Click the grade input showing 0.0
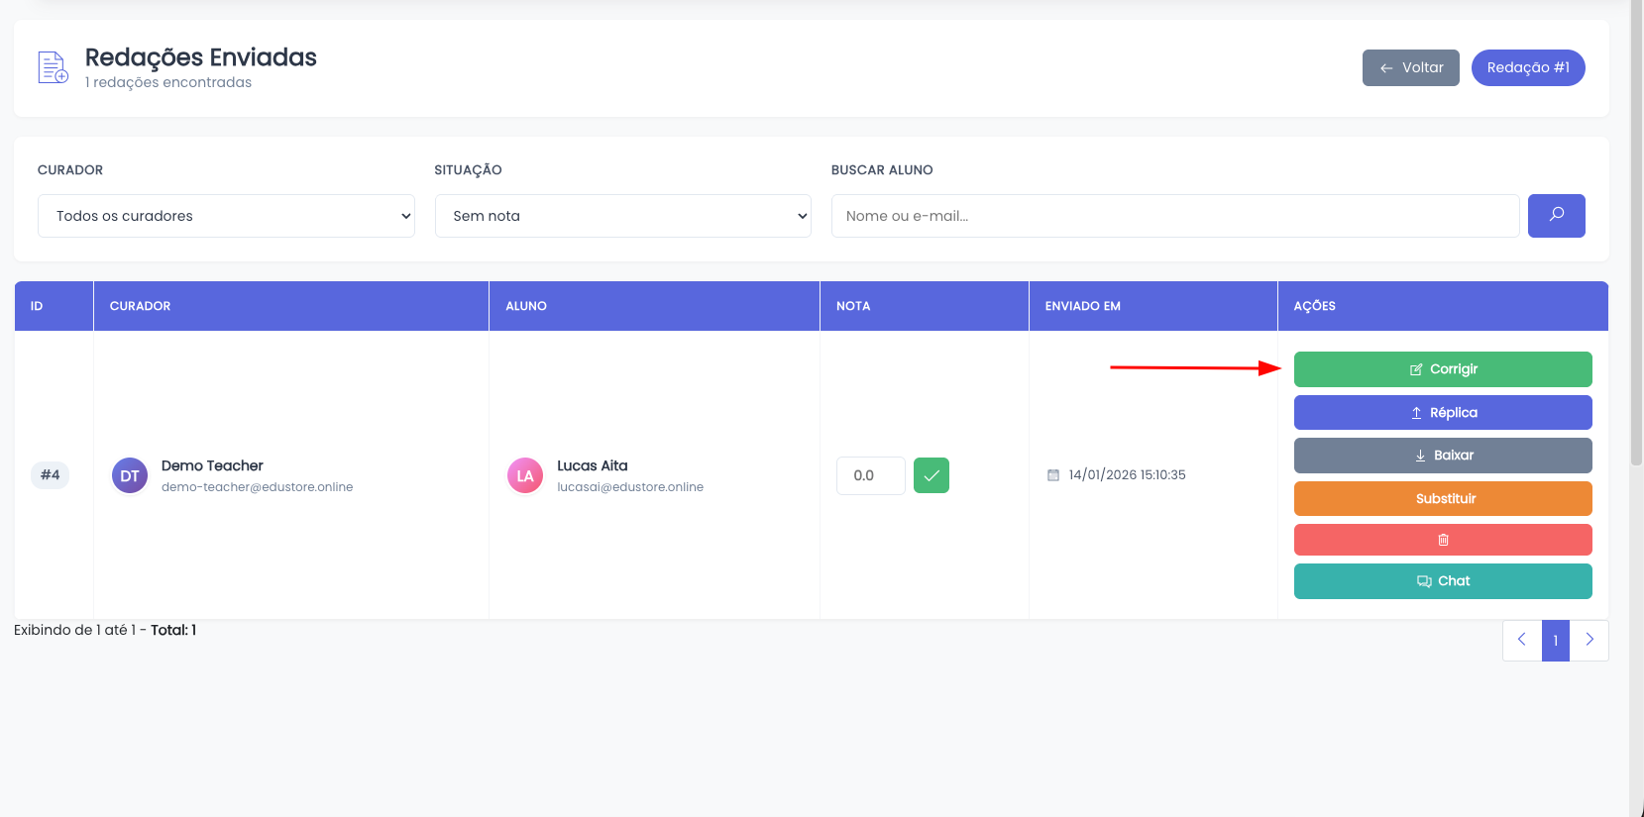 pos(870,475)
